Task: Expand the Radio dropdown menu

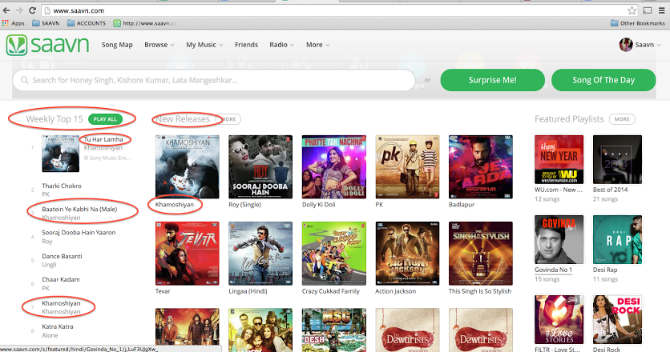Action: (x=281, y=45)
